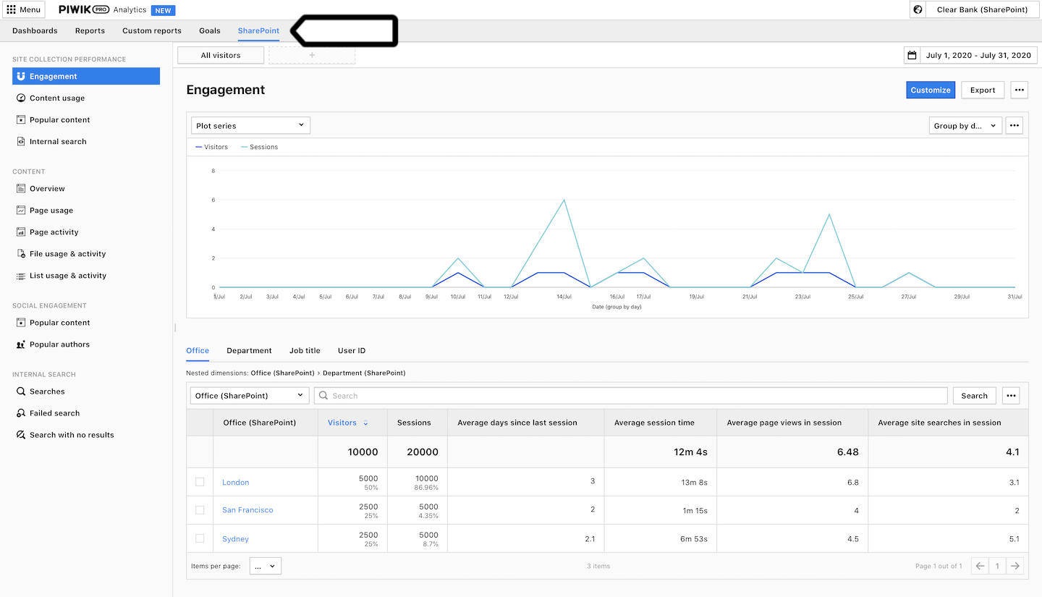Click the Content usage gauge icon
The image size is (1042, 597).
[21, 98]
